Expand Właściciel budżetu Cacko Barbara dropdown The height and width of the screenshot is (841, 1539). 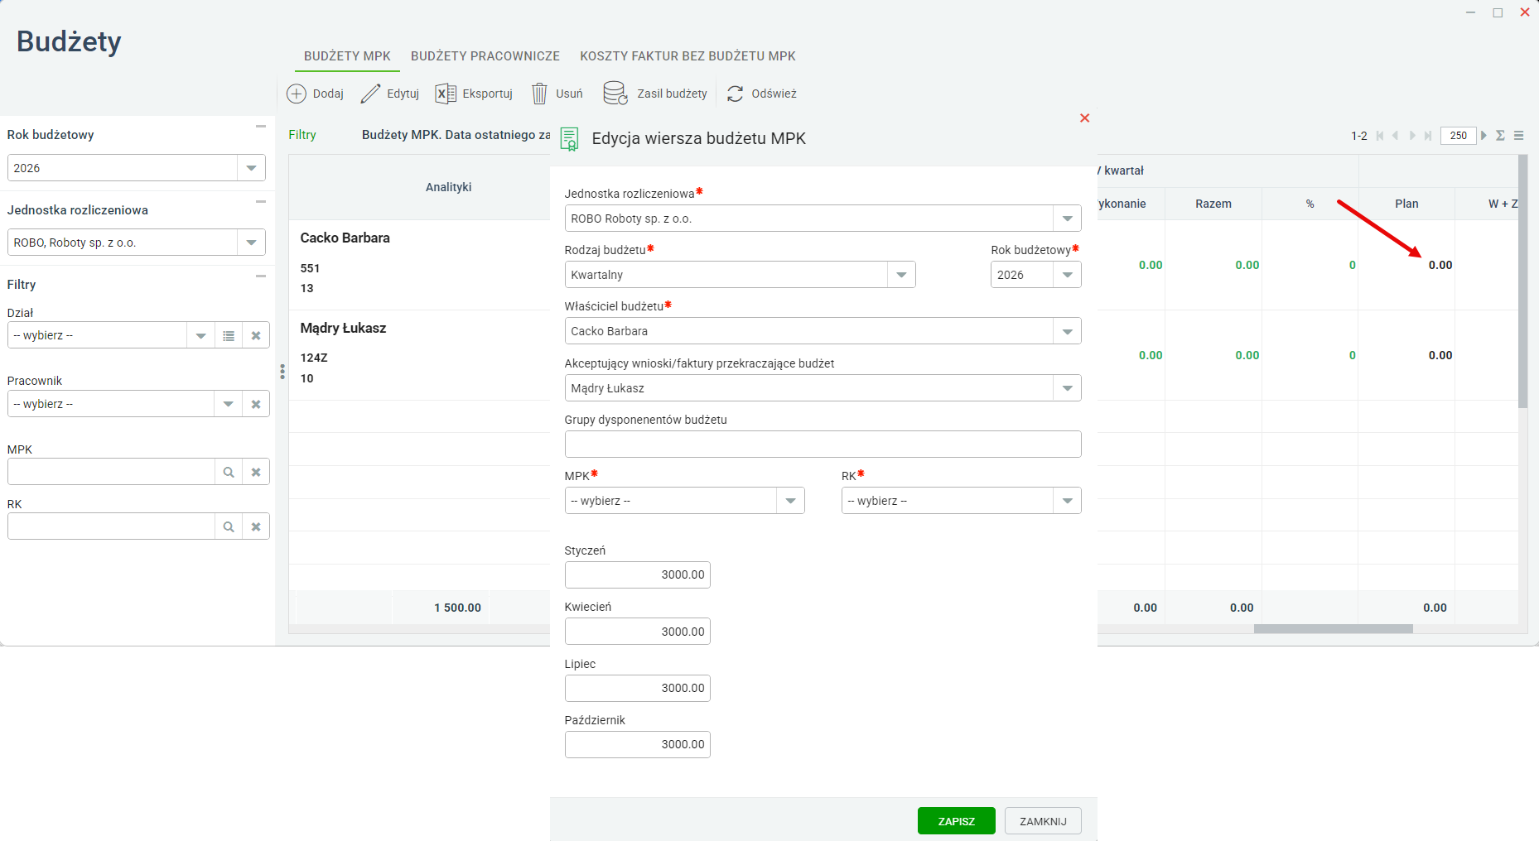coord(1067,331)
